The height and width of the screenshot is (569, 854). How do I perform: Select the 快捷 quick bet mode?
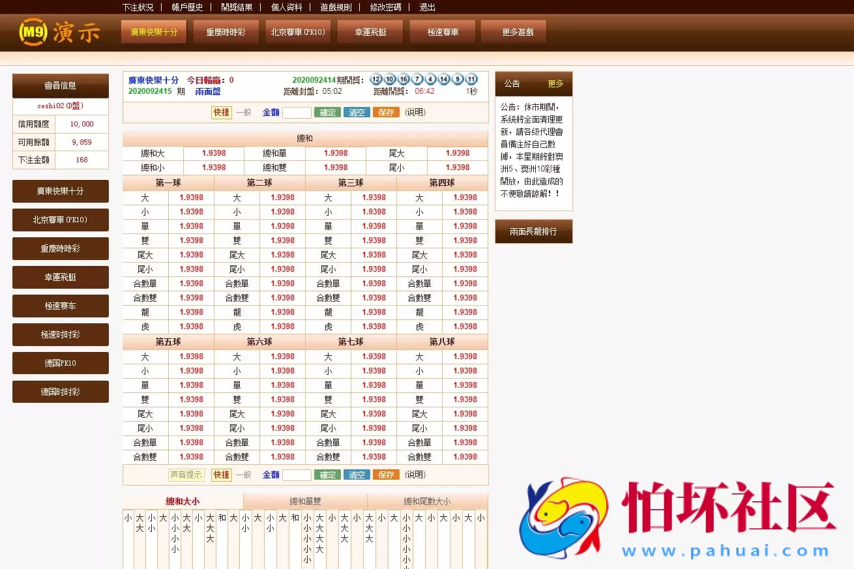221,112
